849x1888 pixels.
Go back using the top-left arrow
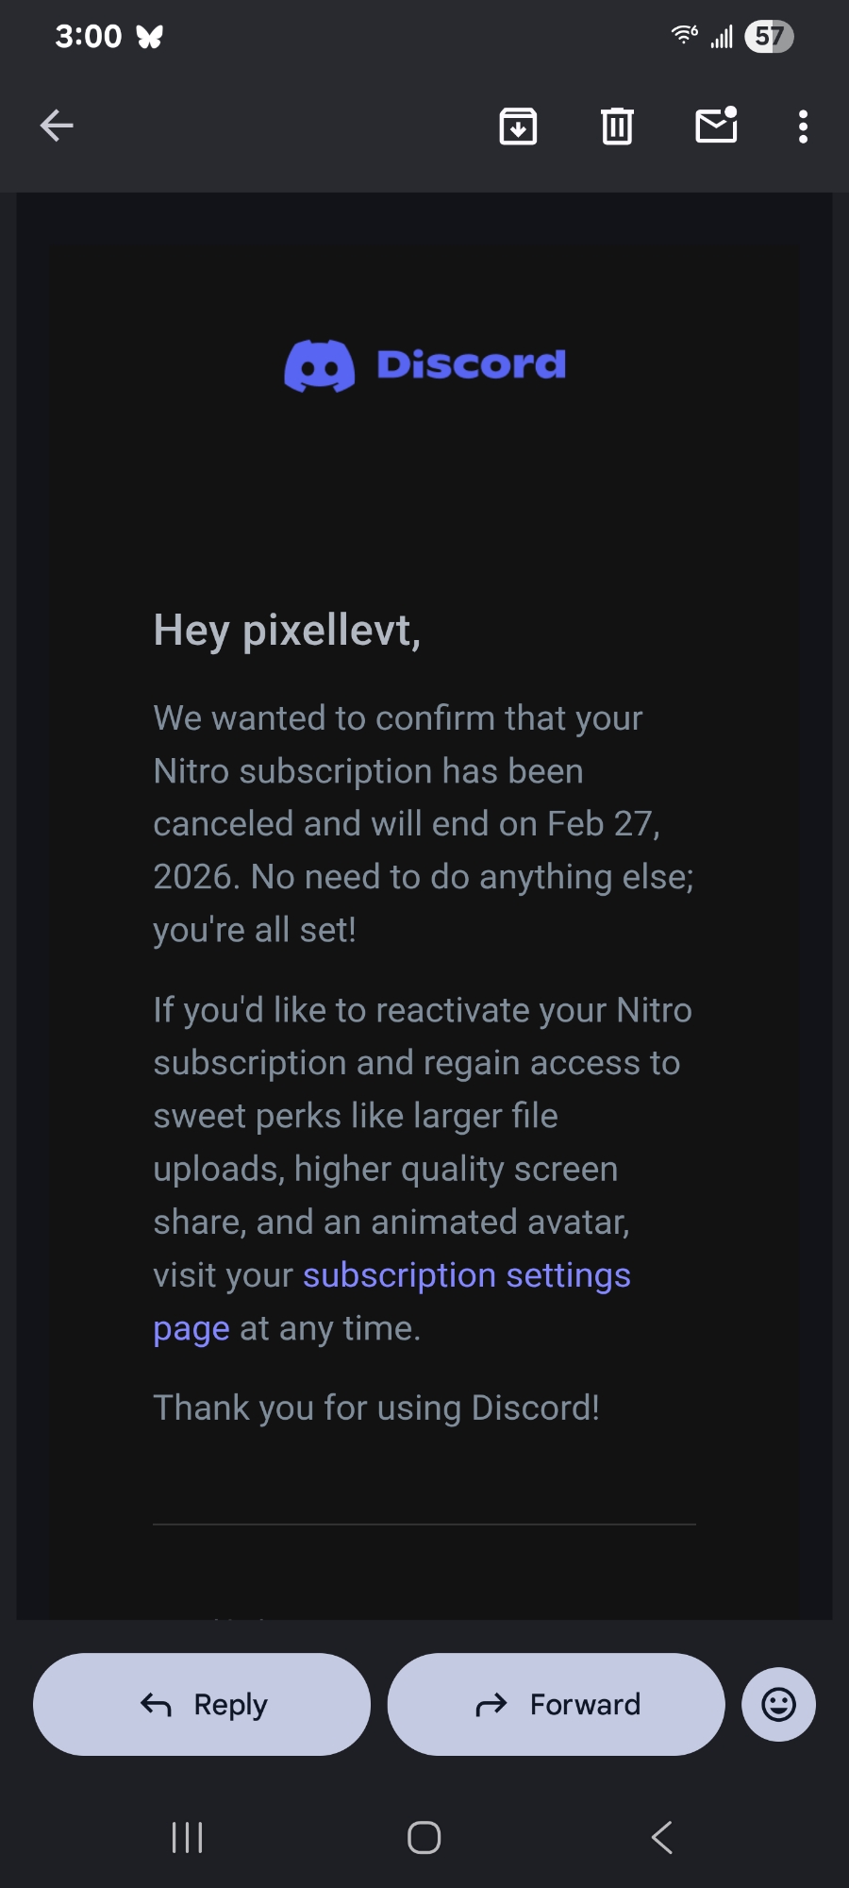point(57,126)
